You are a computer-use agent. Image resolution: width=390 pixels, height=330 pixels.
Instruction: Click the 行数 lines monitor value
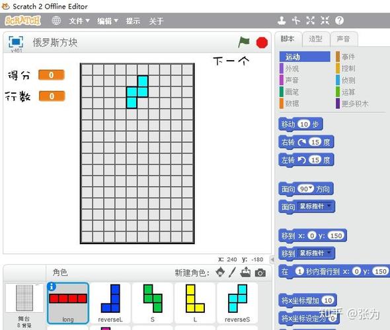pyautogui.click(x=52, y=96)
